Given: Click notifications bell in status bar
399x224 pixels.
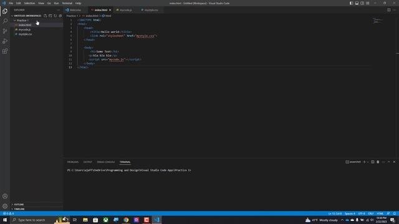Looking at the screenshot, I should coord(395,213).
